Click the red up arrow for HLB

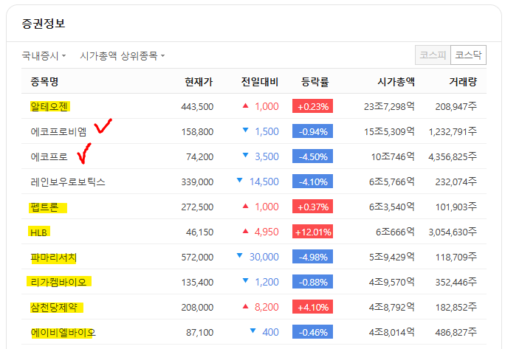pyautogui.click(x=245, y=232)
